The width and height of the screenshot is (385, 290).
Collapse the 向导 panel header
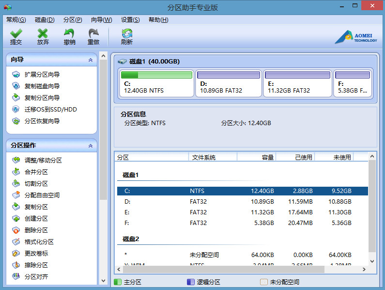(x=90, y=60)
